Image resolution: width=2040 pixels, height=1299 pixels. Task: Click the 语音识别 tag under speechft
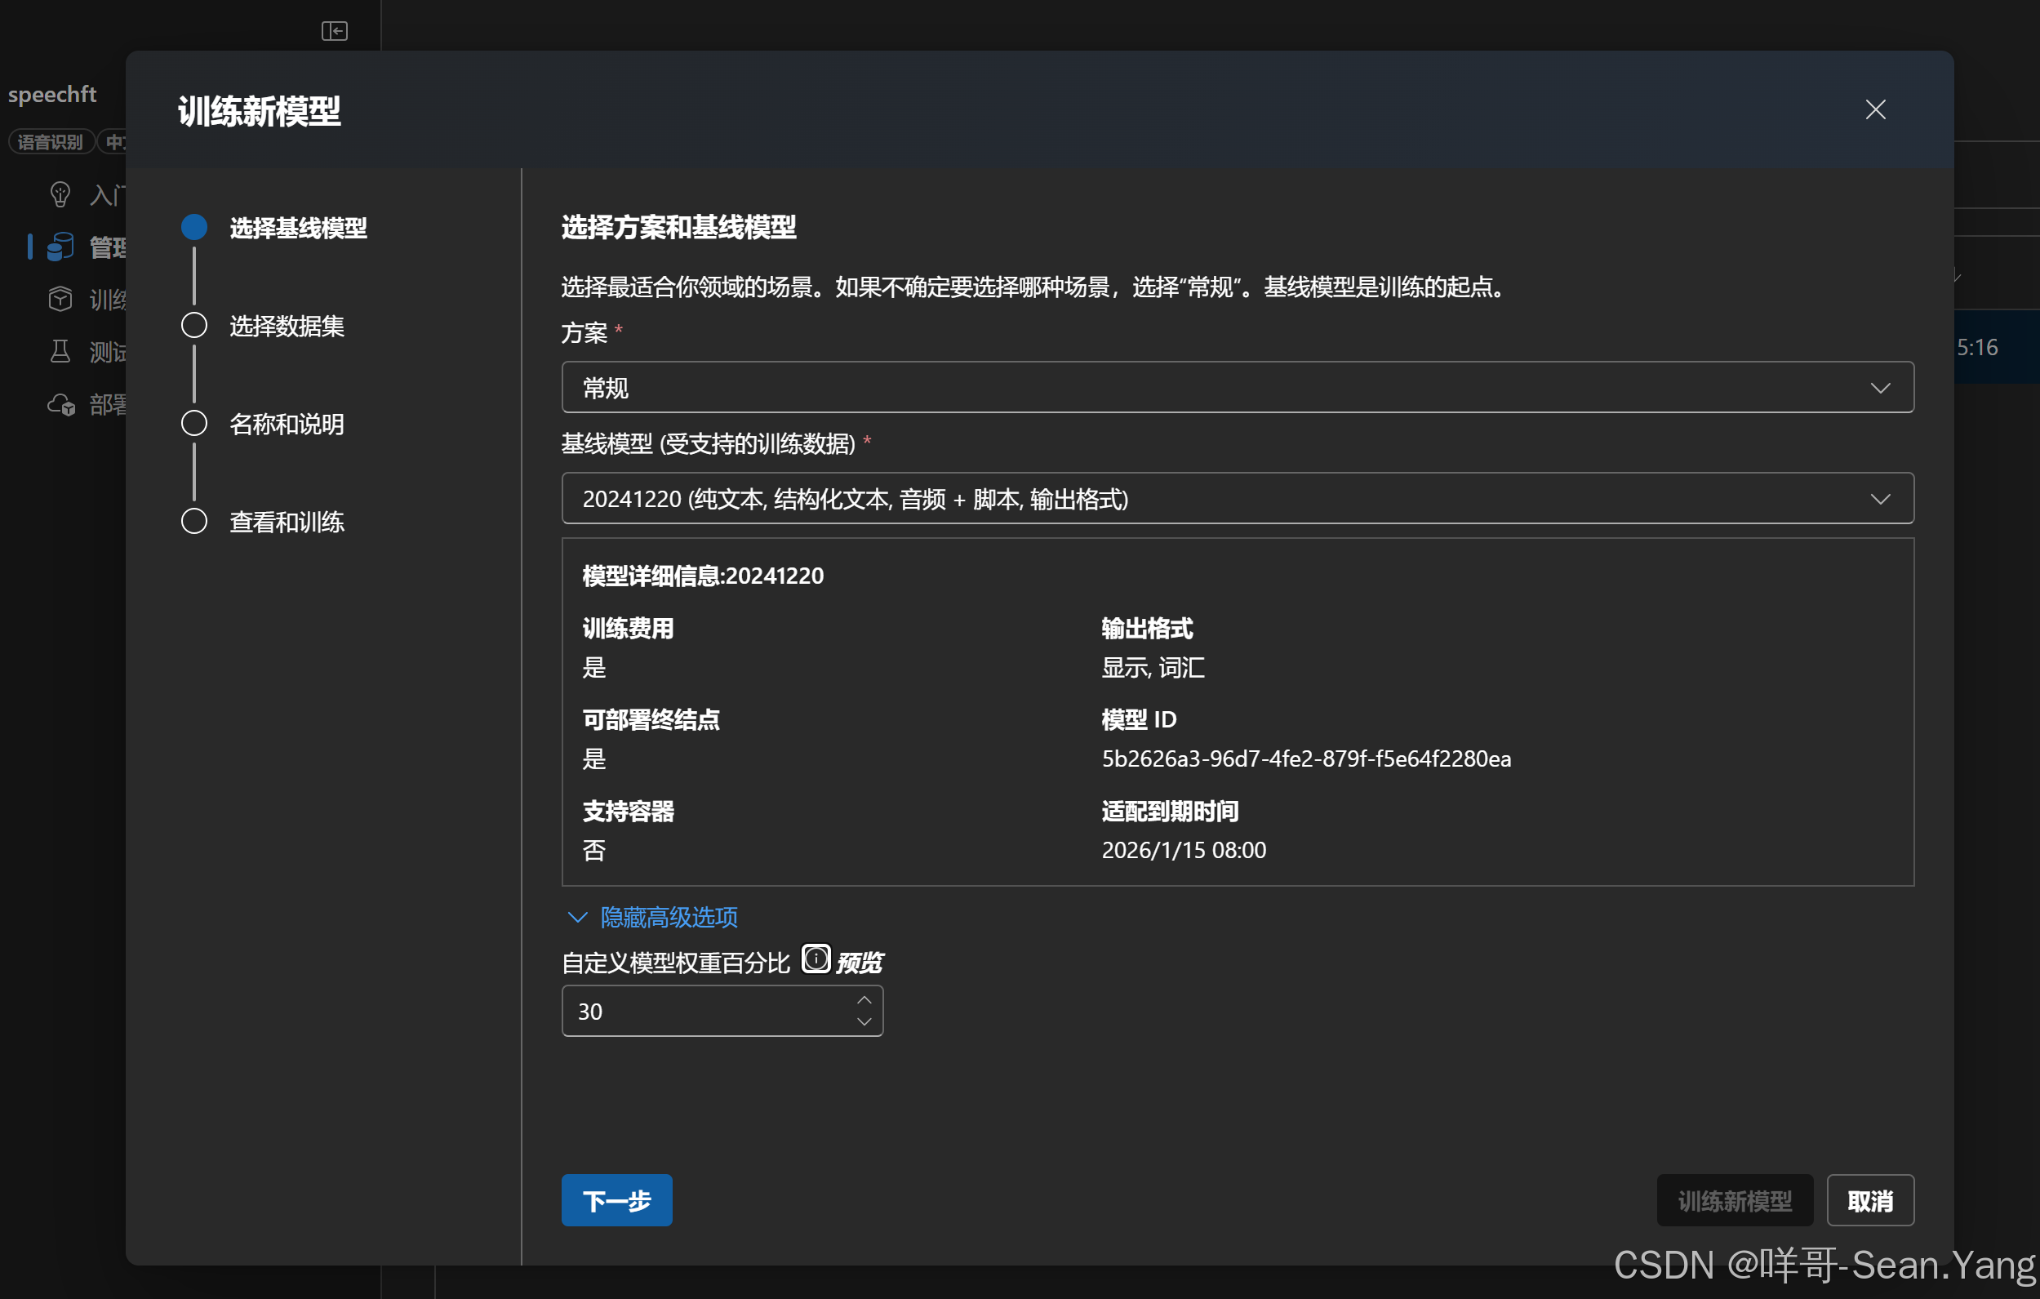(x=51, y=140)
